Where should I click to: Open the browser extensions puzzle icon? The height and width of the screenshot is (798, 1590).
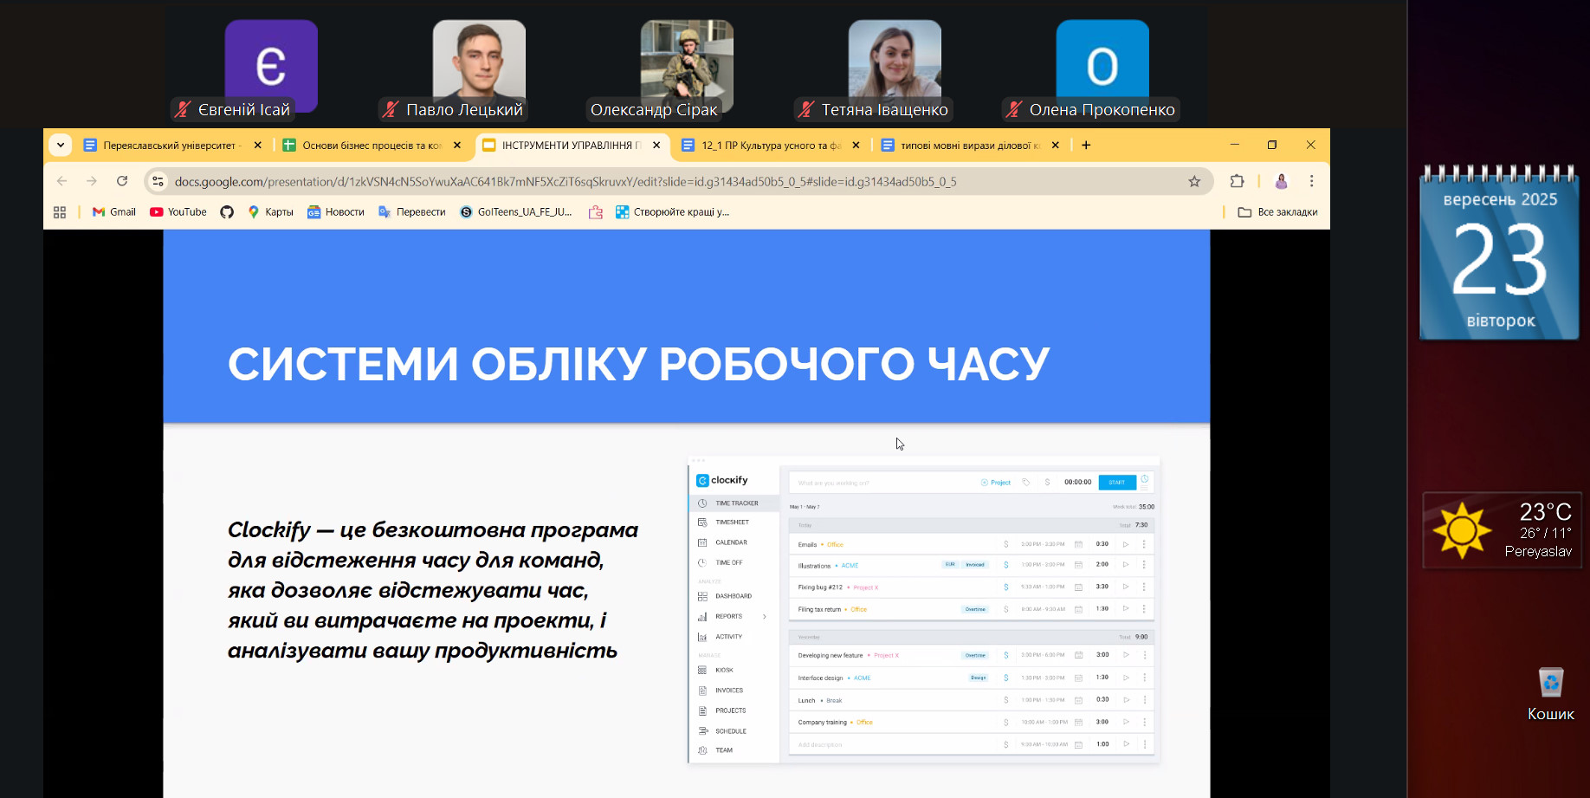[1237, 181]
